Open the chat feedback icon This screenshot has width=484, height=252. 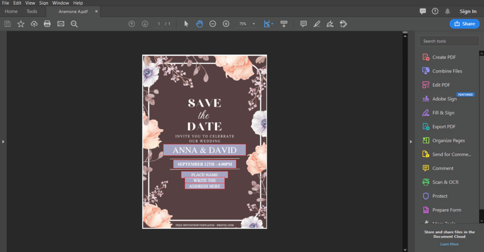click(x=423, y=11)
